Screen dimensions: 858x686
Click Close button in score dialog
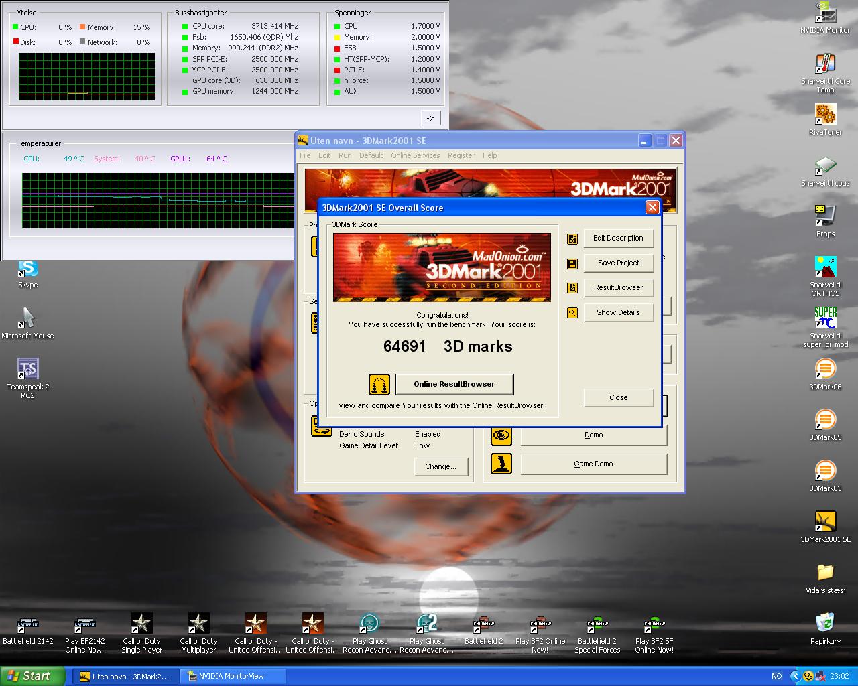618,397
